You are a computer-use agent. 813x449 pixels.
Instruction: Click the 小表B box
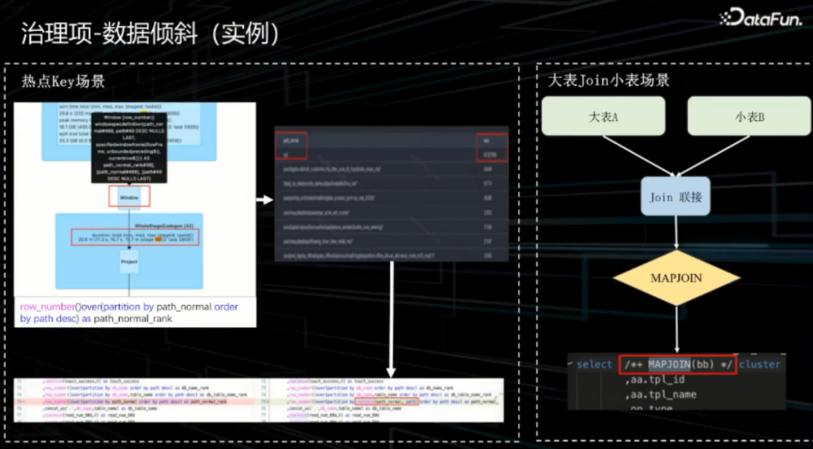point(749,116)
